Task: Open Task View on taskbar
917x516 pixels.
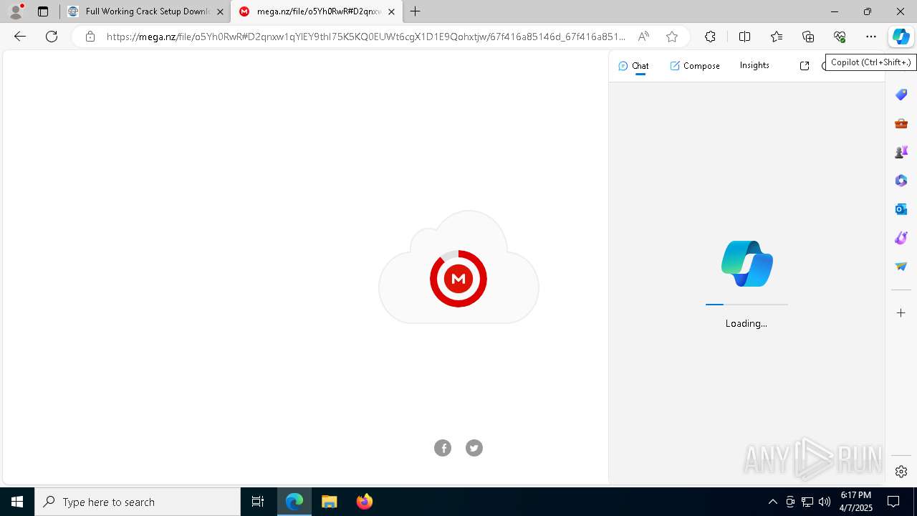Action: pyautogui.click(x=258, y=502)
